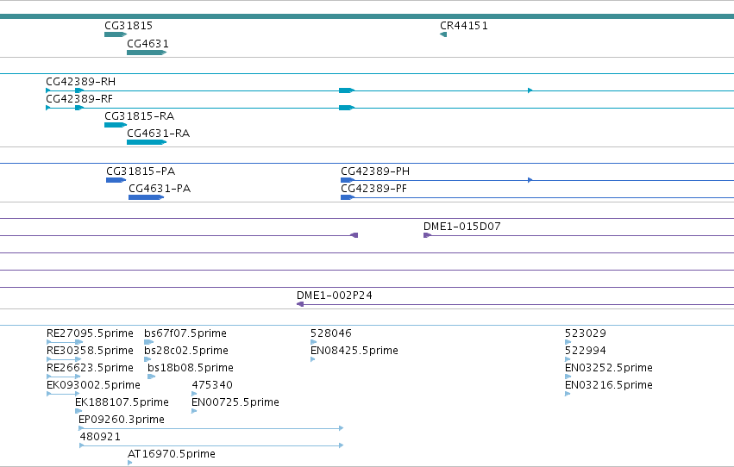Click the EN08425.5prime feature label
The image size is (734, 467).
(354, 351)
